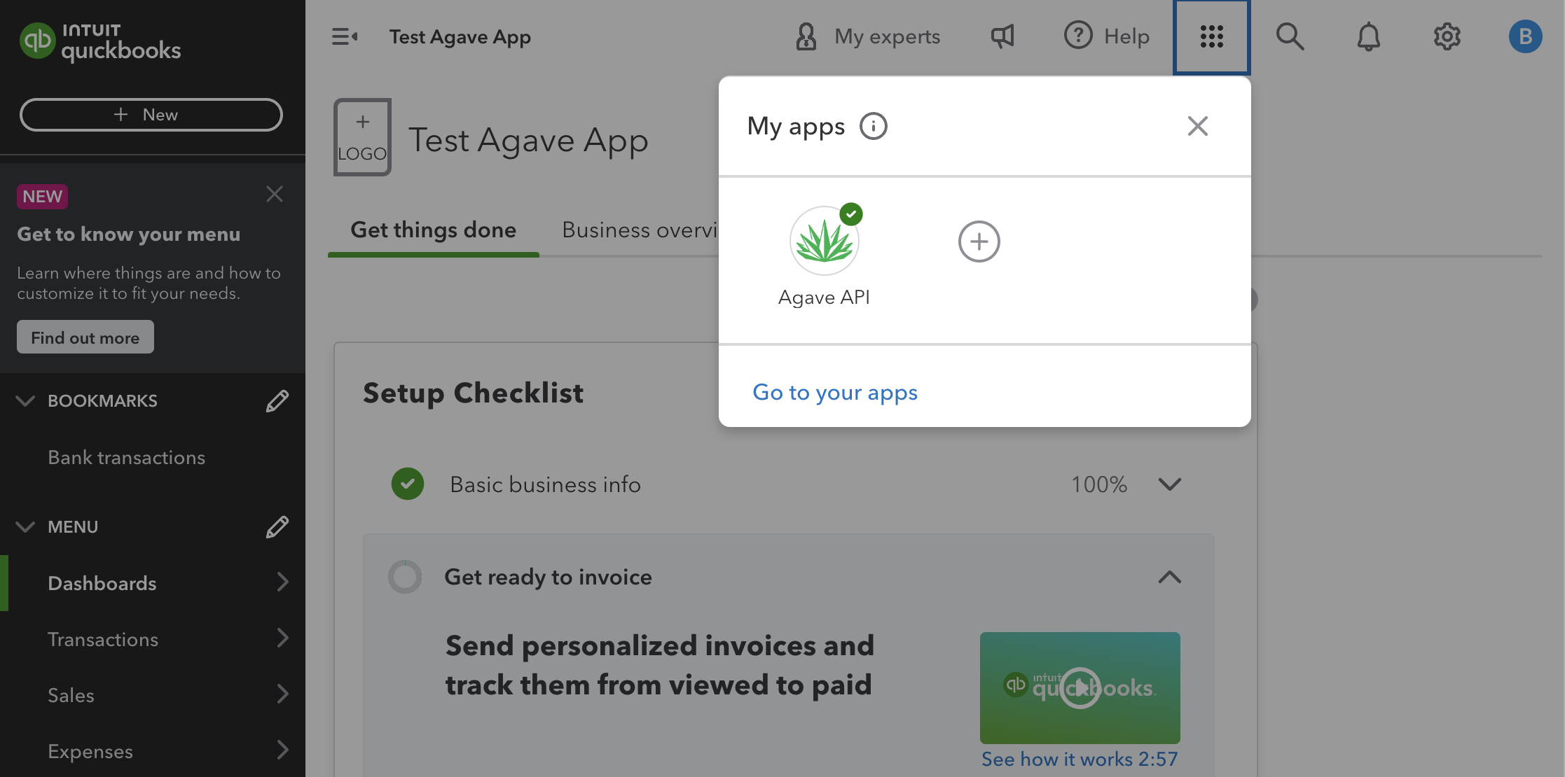The width and height of the screenshot is (1565, 777).
Task: Follow the Go to your apps link
Action: pyautogui.click(x=835, y=393)
